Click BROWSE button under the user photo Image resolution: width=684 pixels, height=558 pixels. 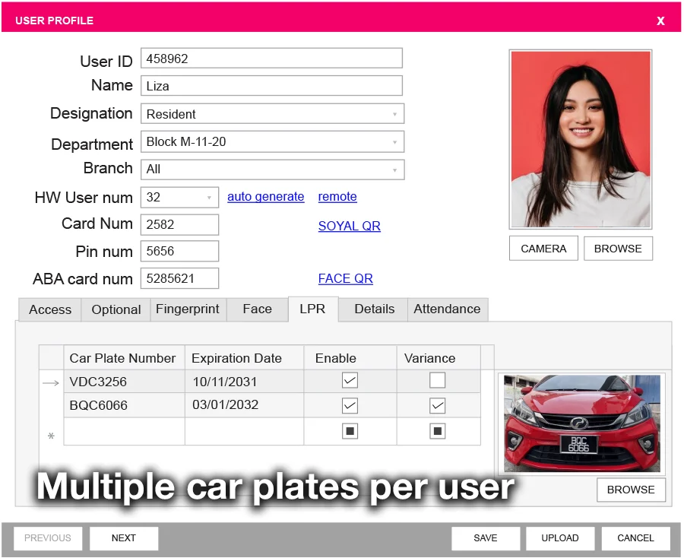coord(618,249)
